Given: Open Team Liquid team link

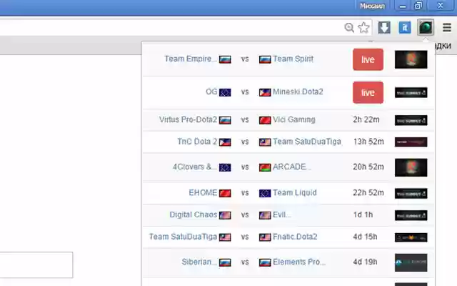Looking at the screenshot, I should click(295, 192).
